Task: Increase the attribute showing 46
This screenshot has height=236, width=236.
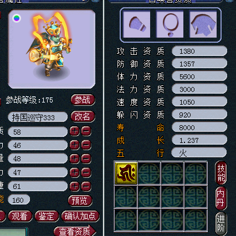Action: point(75,145)
